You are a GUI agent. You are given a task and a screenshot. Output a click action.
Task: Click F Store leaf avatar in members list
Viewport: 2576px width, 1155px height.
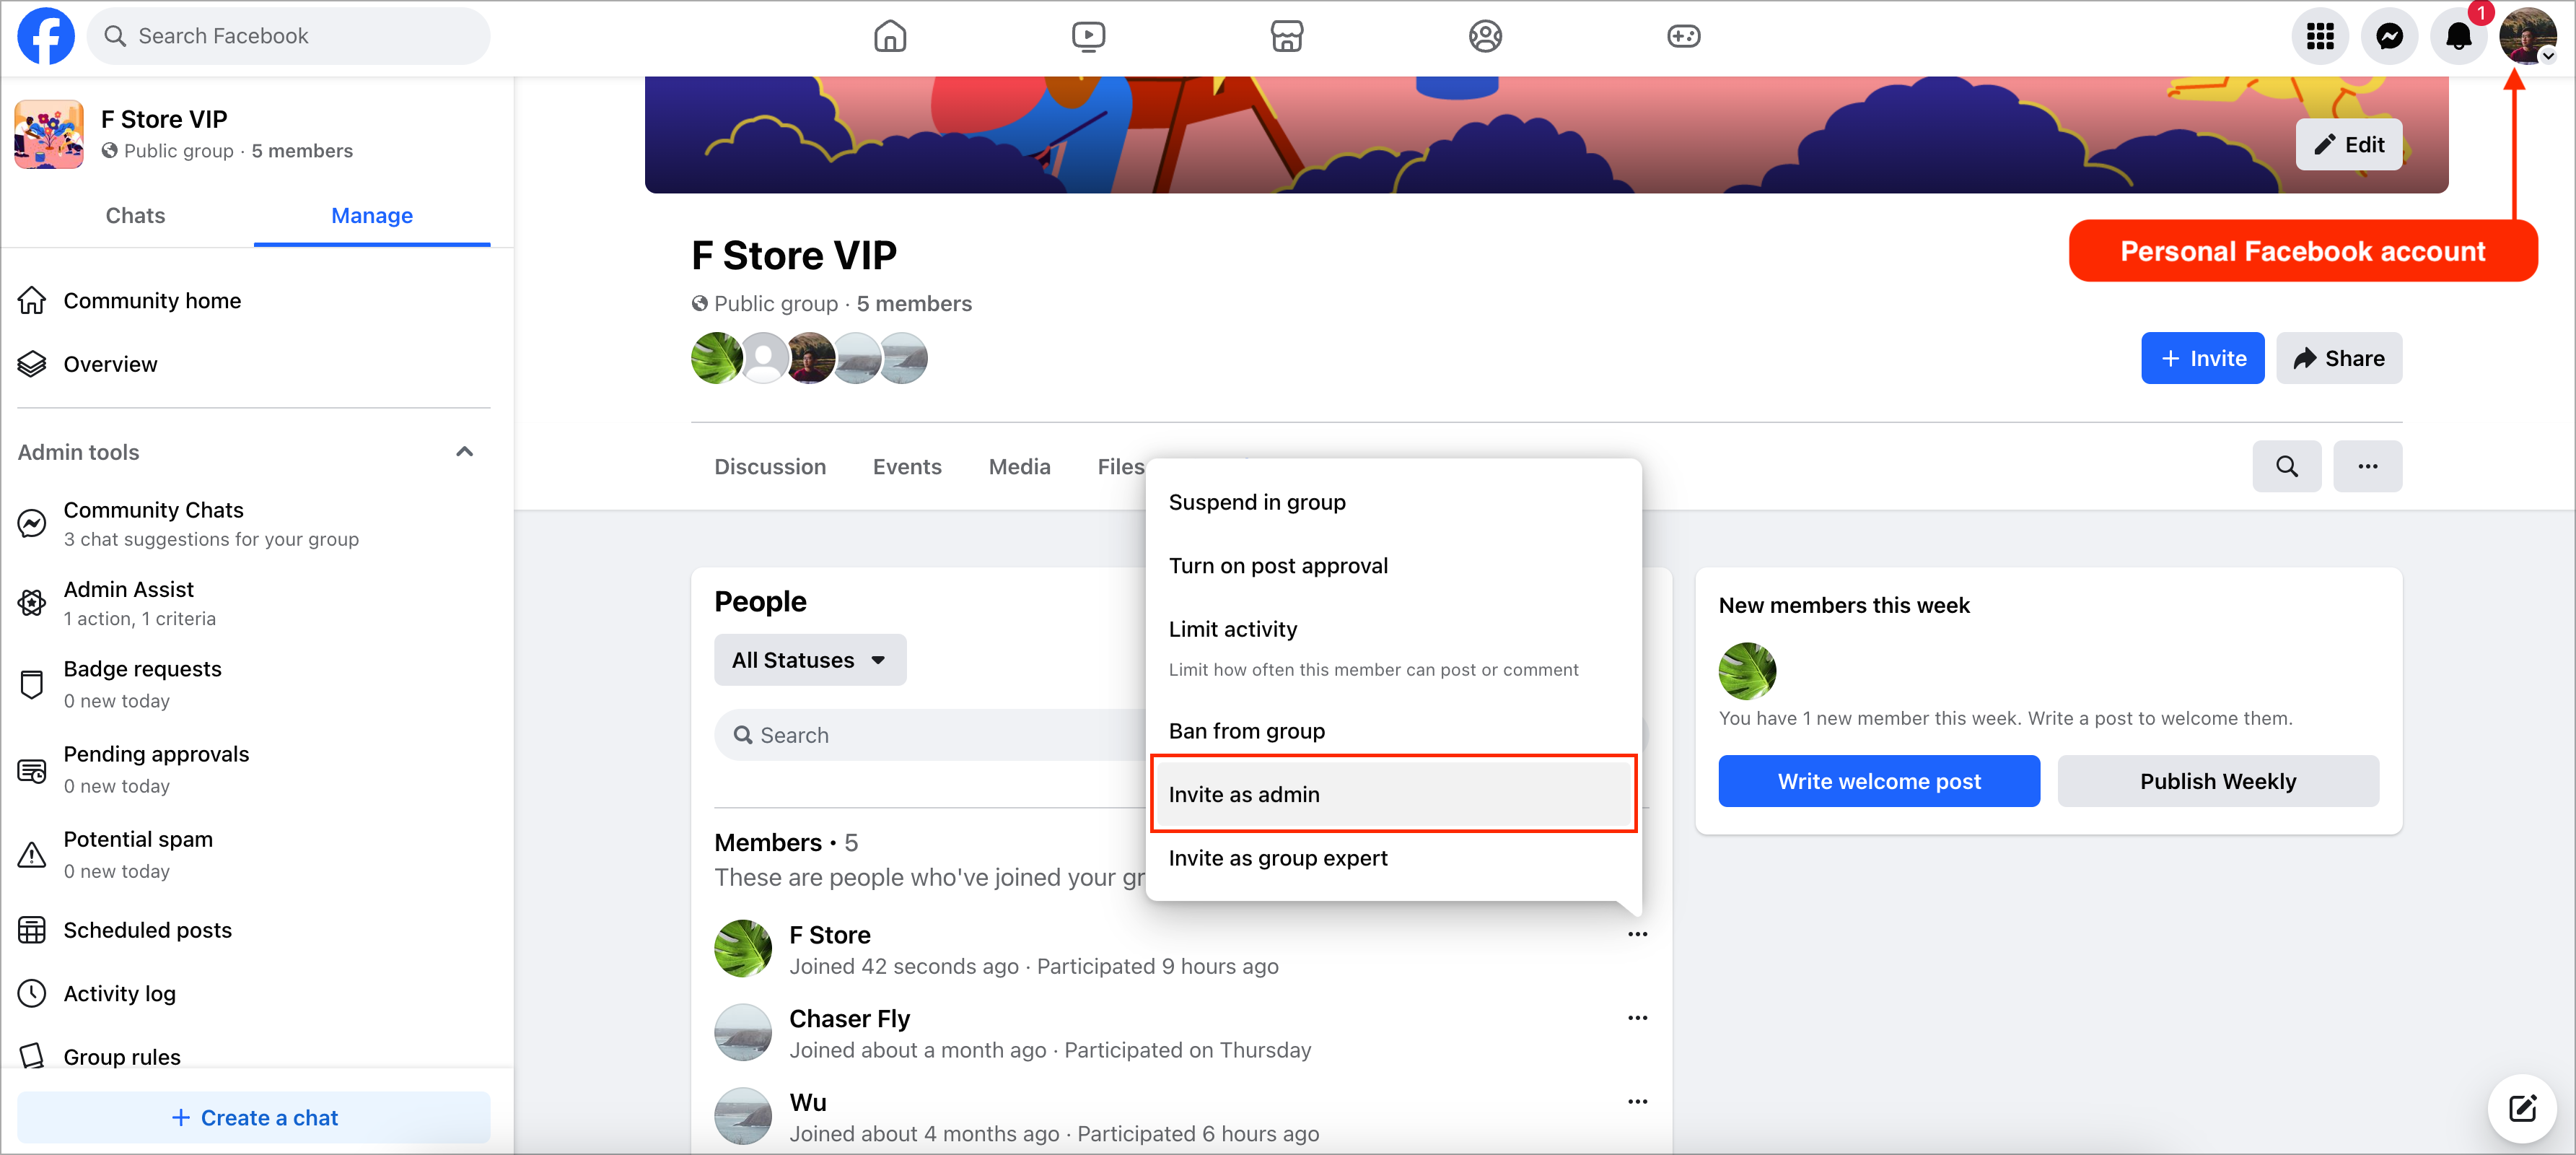742,948
